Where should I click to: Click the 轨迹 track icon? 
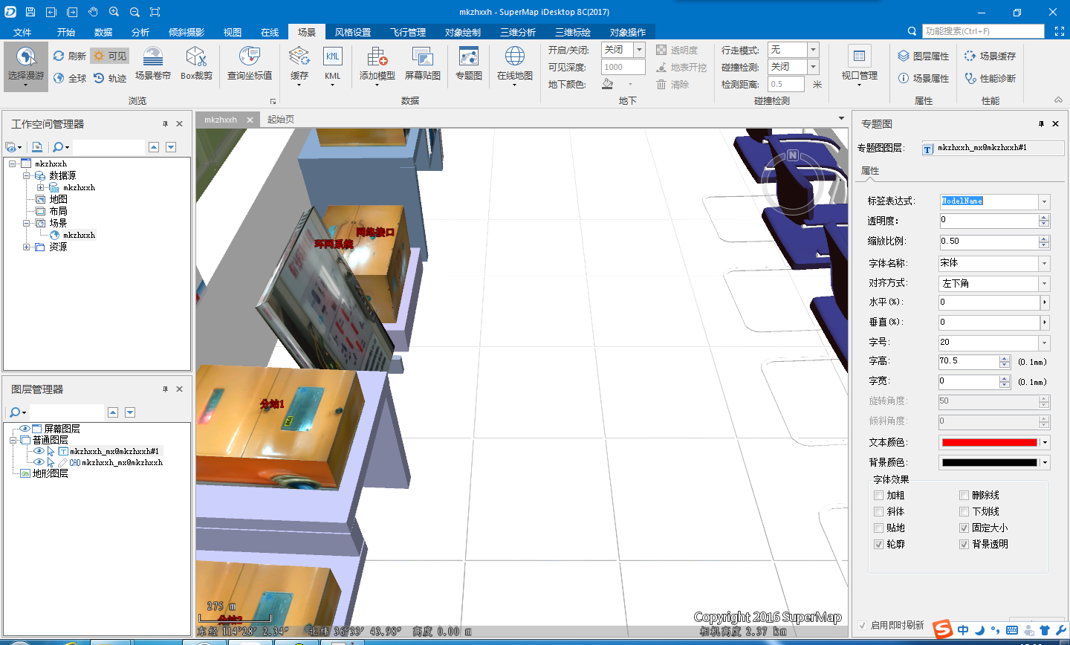[99, 78]
